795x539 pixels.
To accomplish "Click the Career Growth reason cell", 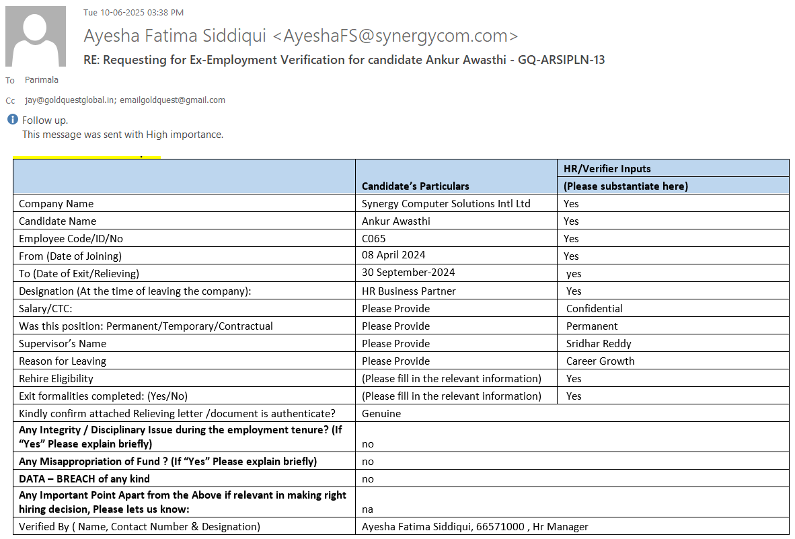I will [x=600, y=361].
